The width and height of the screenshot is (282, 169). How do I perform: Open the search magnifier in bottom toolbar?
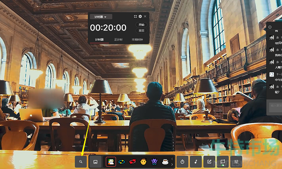point(81,161)
